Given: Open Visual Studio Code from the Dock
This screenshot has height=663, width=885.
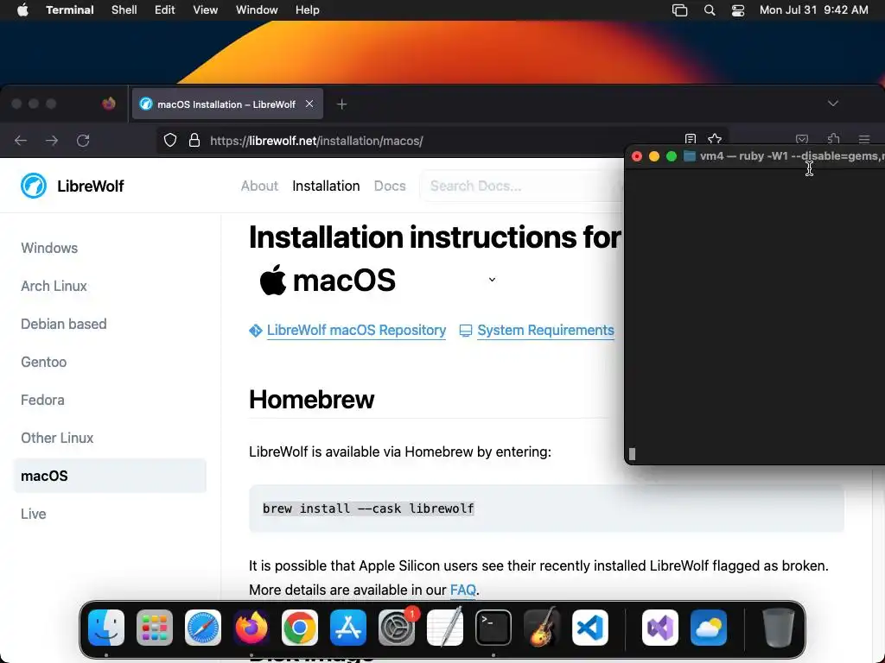Looking at the screenshot, I should [x=589, y=628].
